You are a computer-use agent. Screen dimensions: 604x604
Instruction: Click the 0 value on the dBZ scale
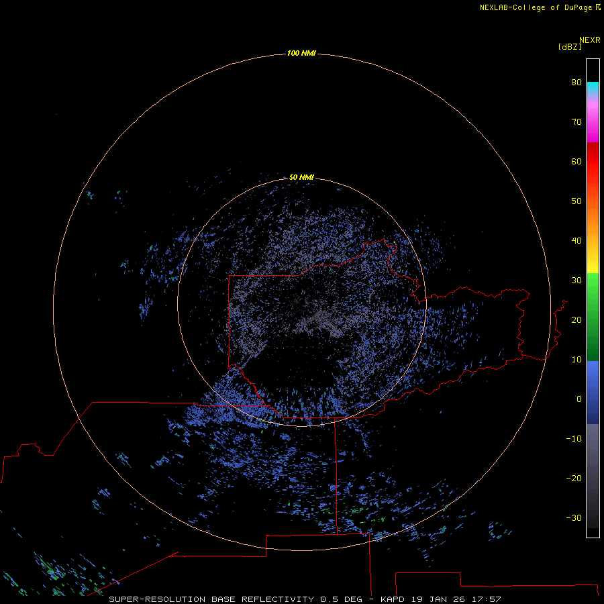coord(579,399)
